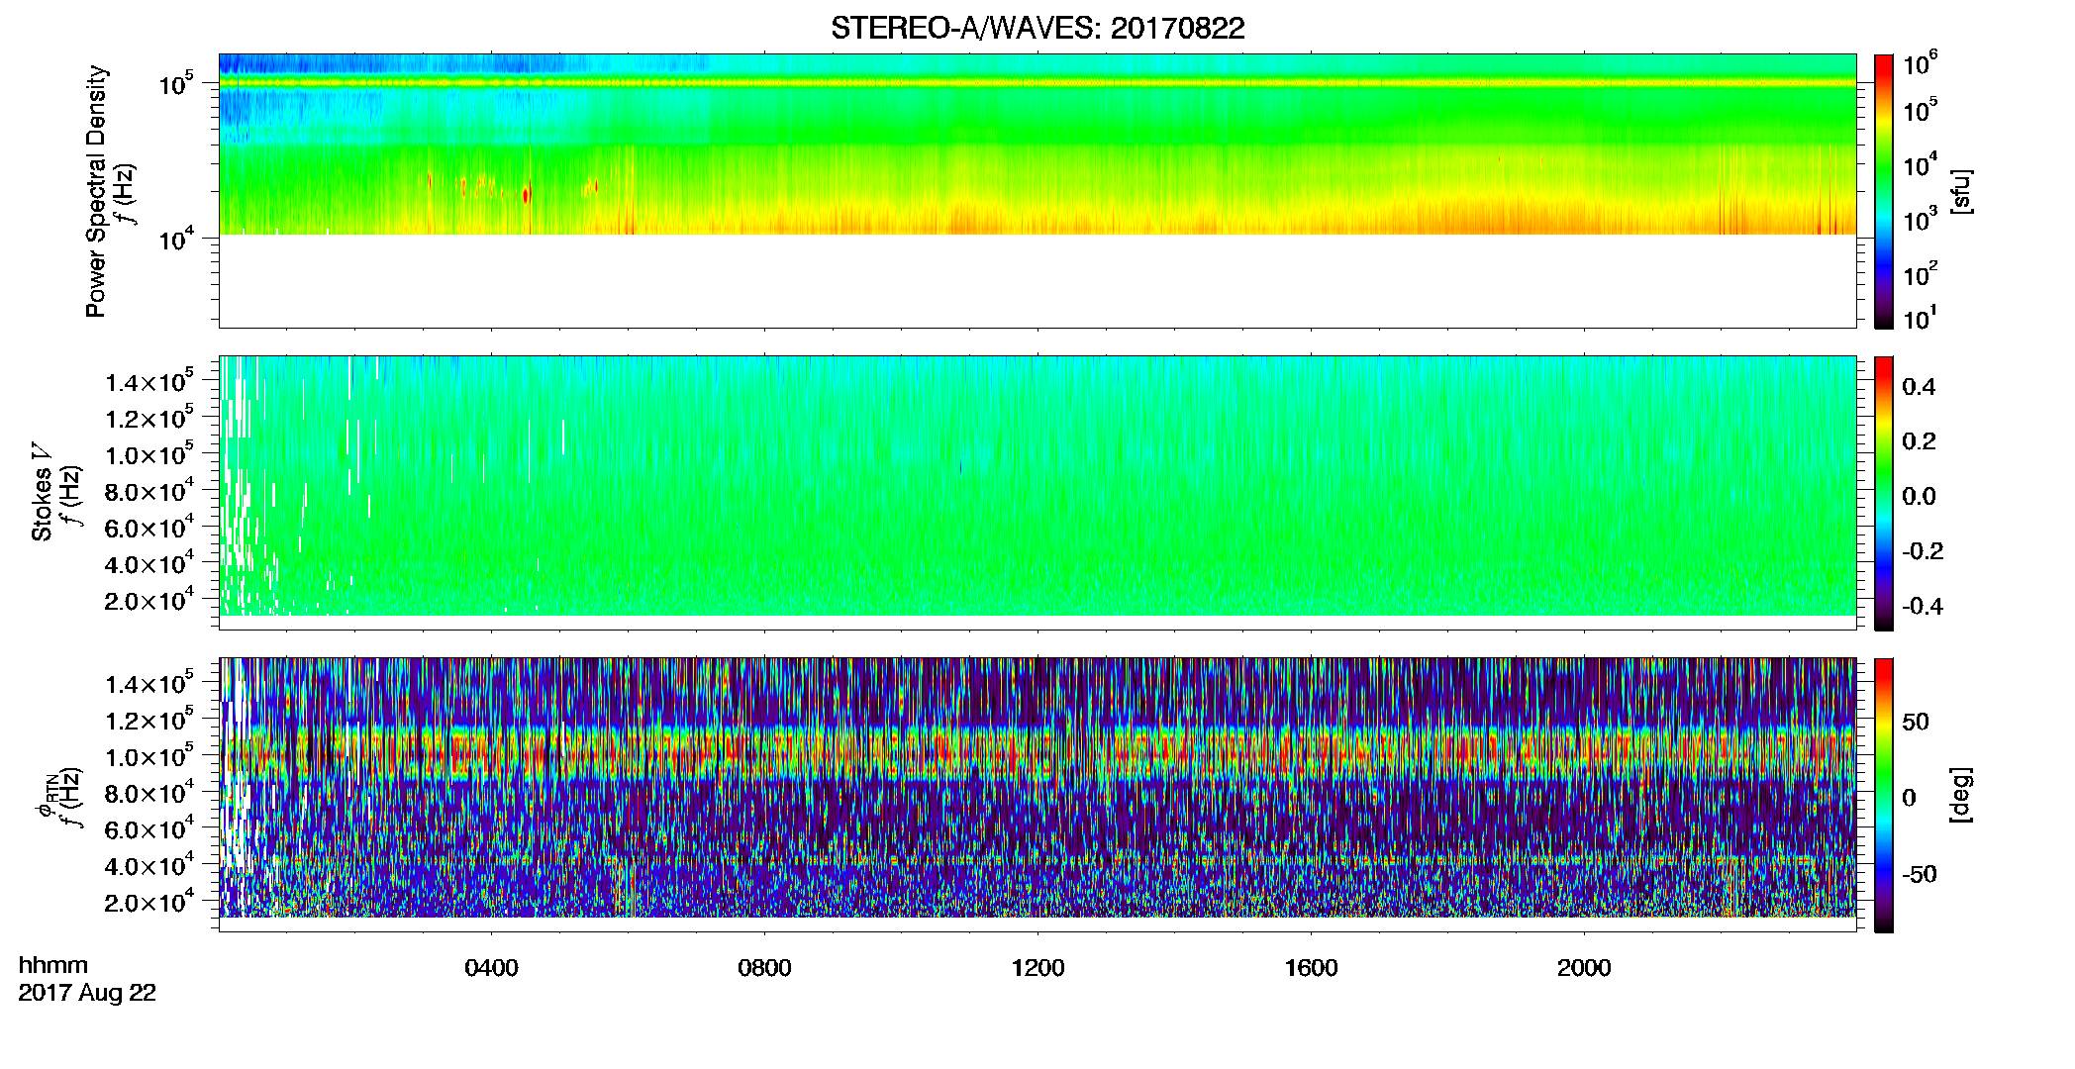This screenshot has height=1069, width=2075.
Task: Click the red burst spot near 0430 in spectrum
Action: 527,195
